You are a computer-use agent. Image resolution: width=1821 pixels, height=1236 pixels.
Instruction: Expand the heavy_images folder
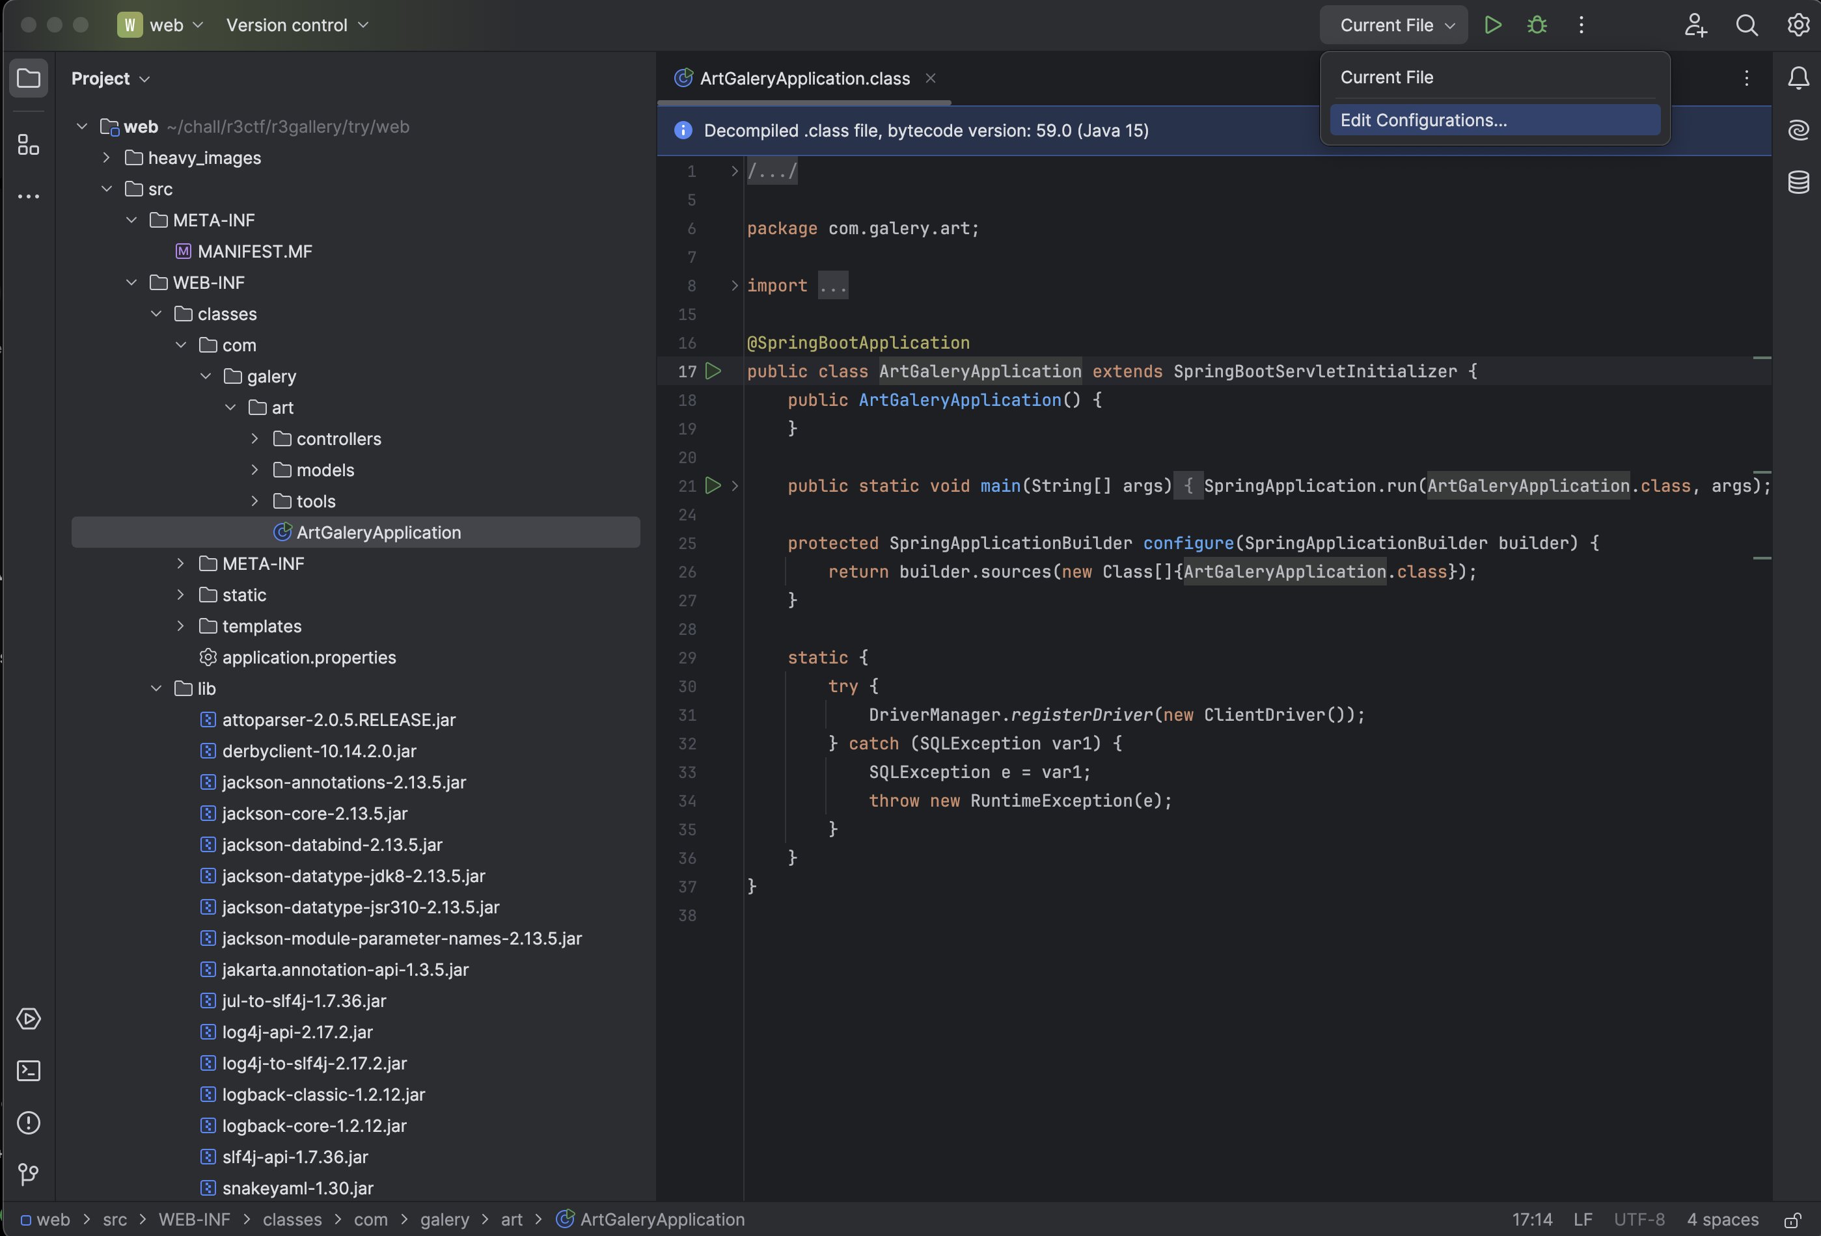point(107,157)
